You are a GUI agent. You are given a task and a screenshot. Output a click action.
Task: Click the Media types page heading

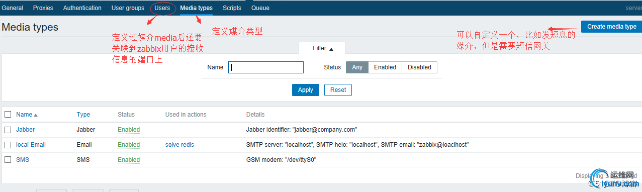(30, 27)
